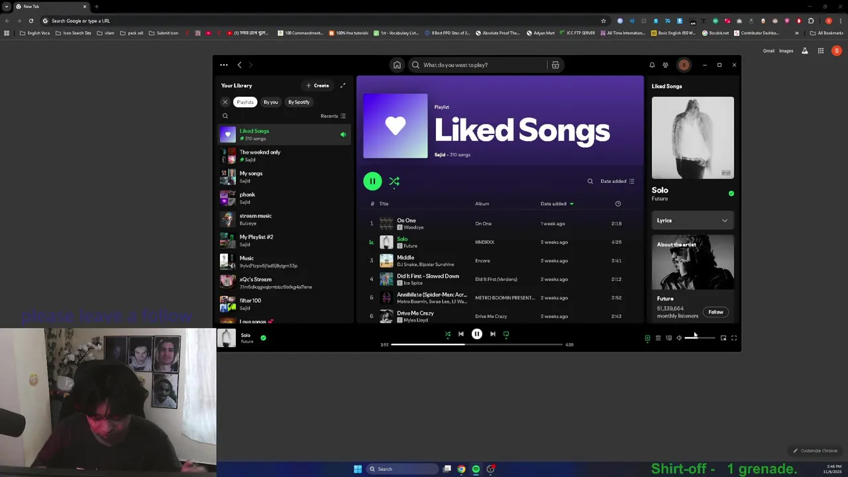Open Customize Chrome button
The height and width of the screenshot is (477, 848).
tap(815, 450)
